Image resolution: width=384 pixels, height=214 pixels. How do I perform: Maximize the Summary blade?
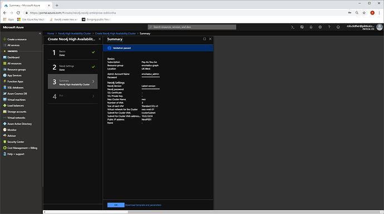204,39
